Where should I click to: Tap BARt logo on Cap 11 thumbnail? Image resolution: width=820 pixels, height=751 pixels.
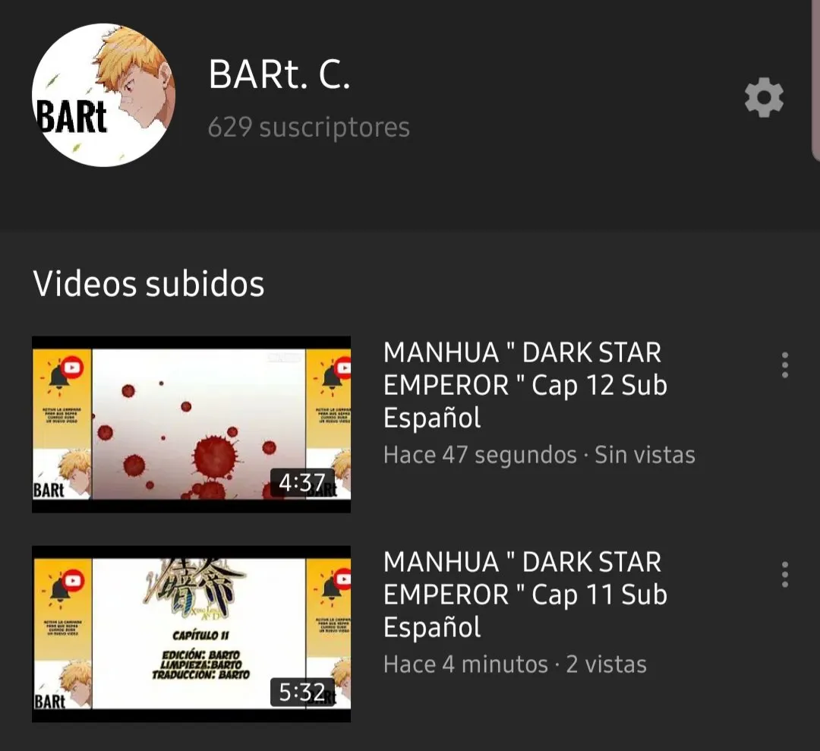pyautogui.click(x=49, y=701)
